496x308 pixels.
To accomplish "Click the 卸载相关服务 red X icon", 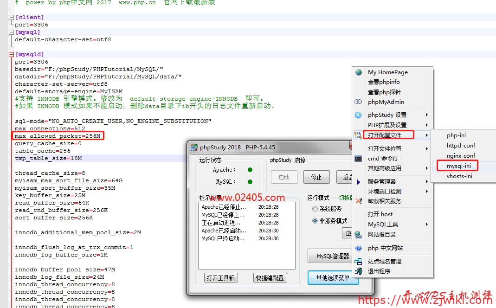I will click(358, 201).
